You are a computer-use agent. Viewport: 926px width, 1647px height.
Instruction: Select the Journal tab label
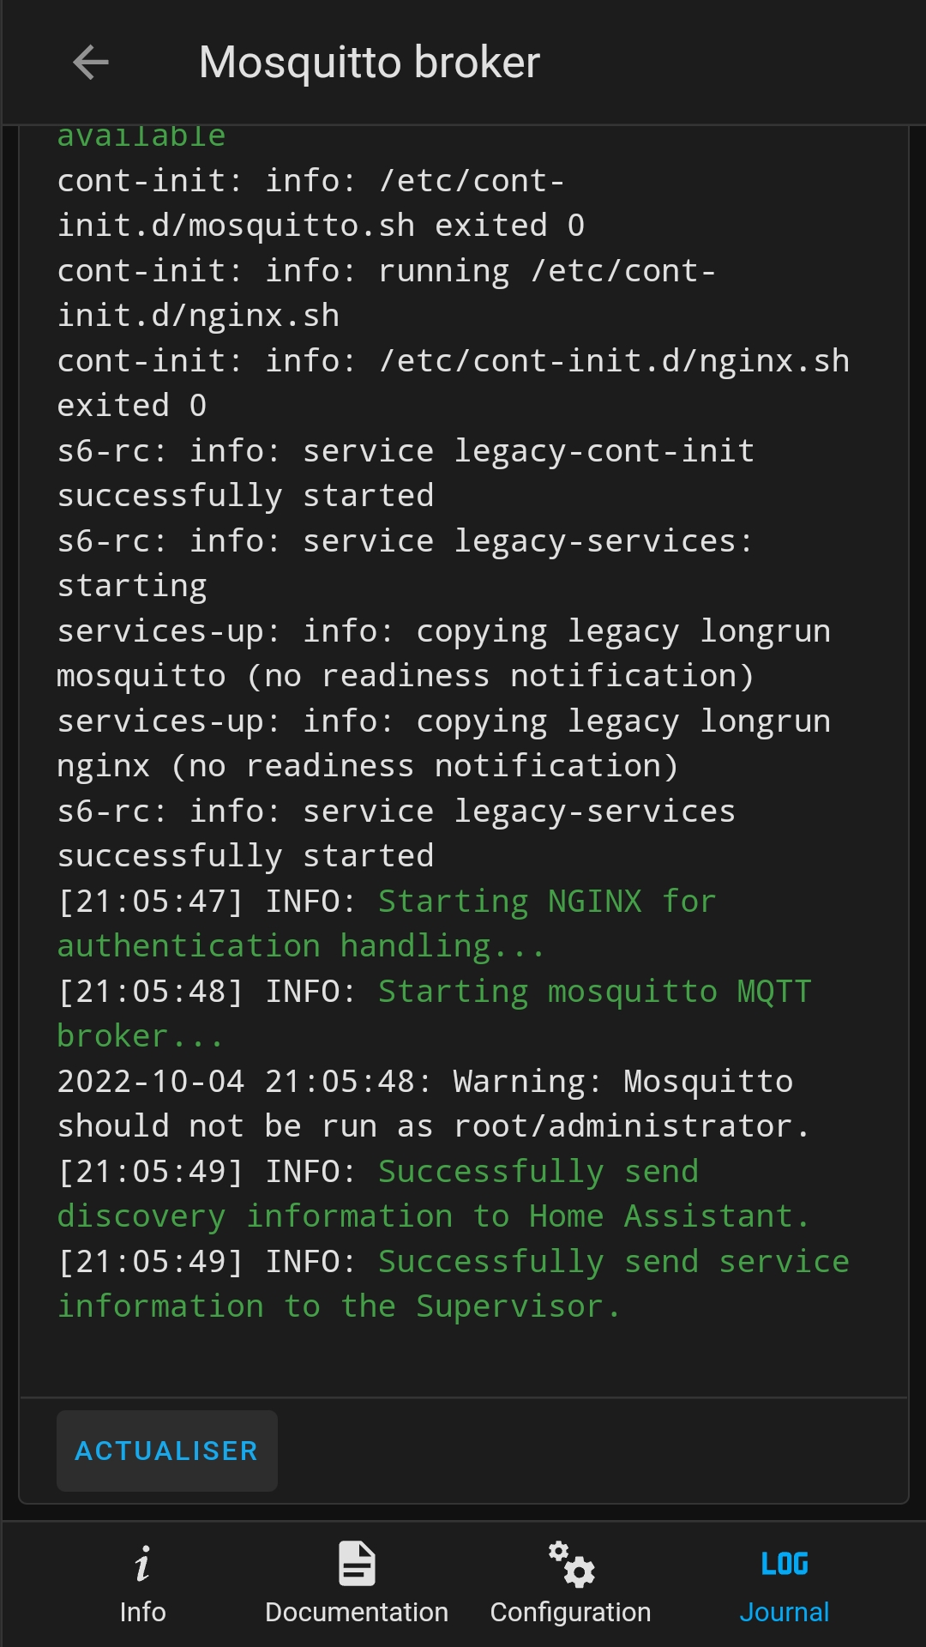pyautogui.click(x=785, y=1612)
